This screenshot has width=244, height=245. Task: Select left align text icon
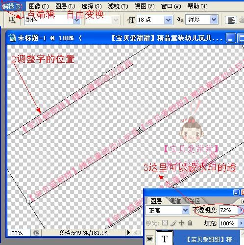[x=231, y=20]
